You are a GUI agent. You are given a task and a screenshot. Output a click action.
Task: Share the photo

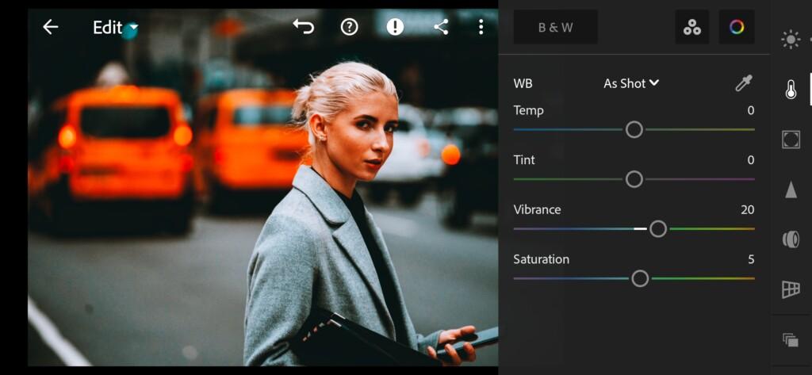441,27
